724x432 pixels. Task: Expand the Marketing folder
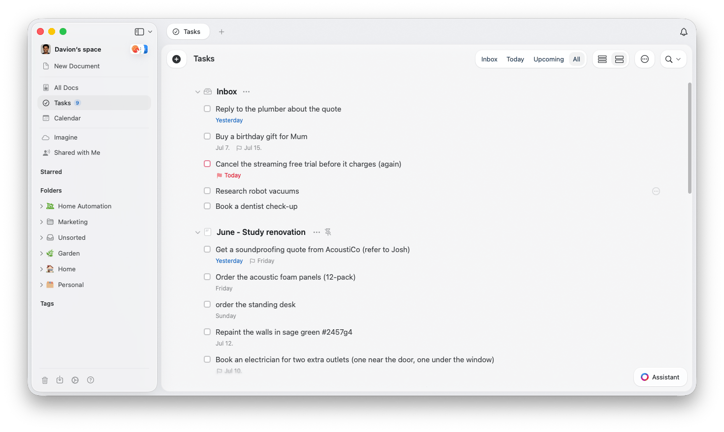[41, 222]
